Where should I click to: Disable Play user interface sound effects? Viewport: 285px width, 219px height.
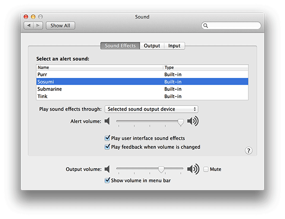click(x=107, y=138)
